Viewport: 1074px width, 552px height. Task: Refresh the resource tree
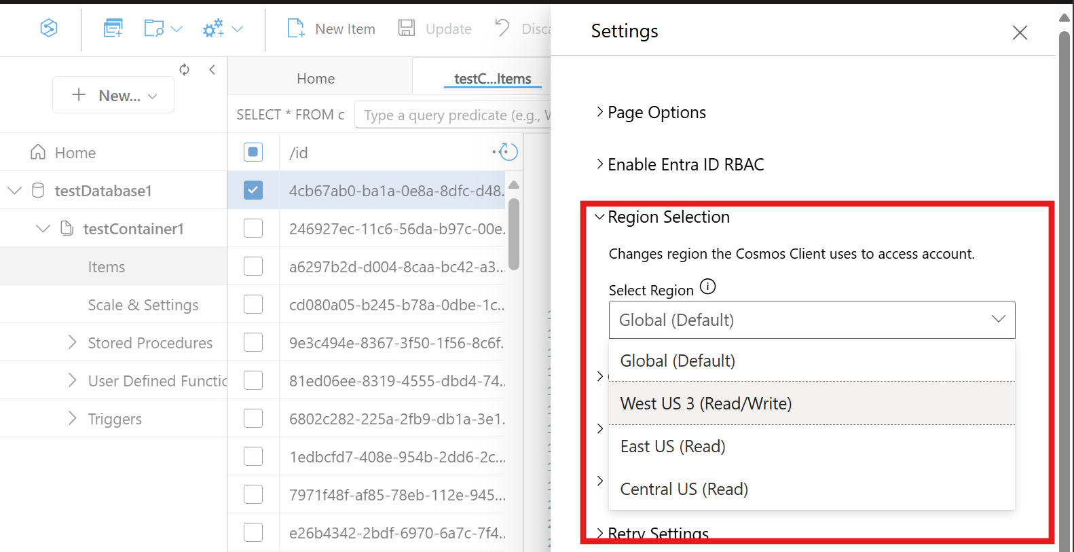[x=184, y=69]
